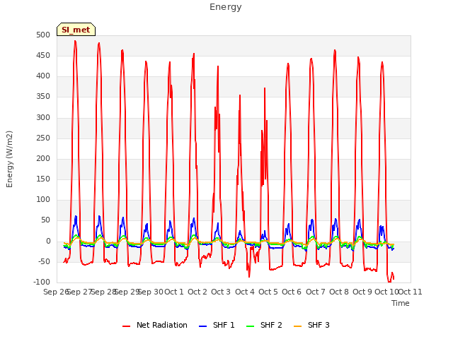Click the Net Radiation dip below -80 near Oct 4

(249, 277)
